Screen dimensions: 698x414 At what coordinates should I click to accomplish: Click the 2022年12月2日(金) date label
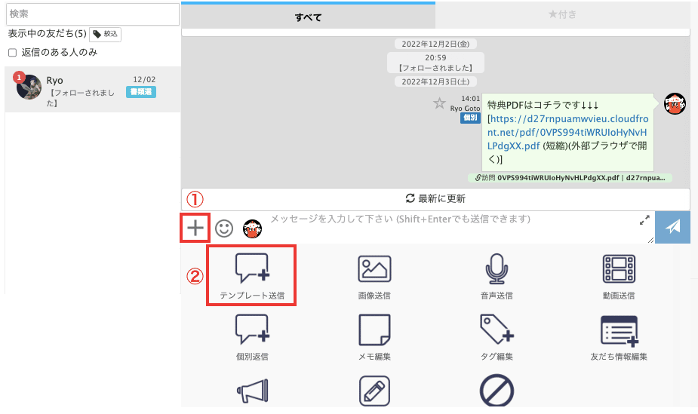pos(435,44)
